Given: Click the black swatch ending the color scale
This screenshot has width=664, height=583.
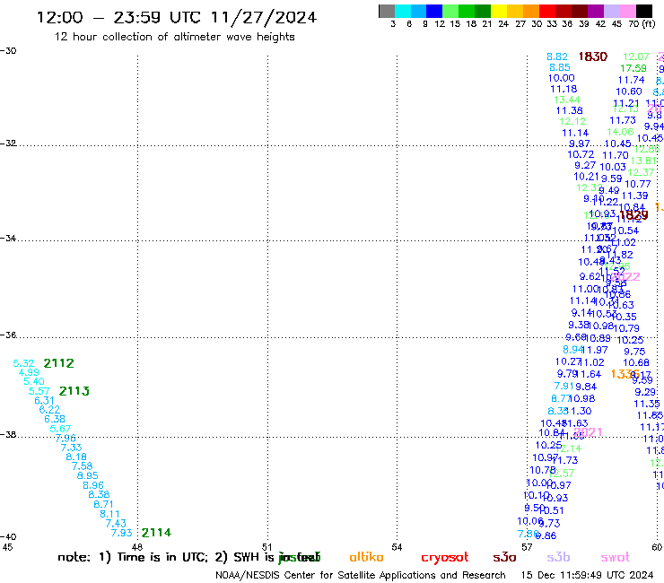Looking at the screenshot, I should [644, 11].
